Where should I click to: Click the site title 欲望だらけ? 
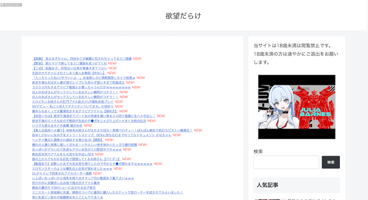click(x=183, y=16)
